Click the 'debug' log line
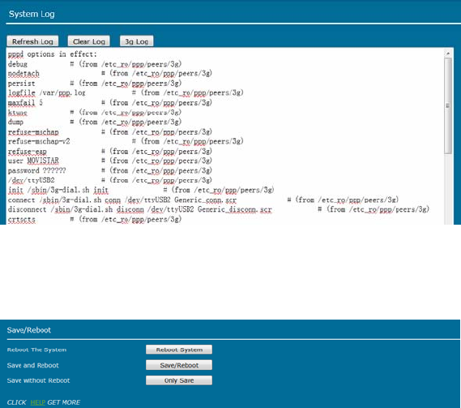This screenshot has width=461, height=408. (95, 64)
